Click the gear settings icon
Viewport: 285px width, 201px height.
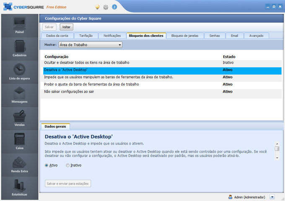point(106,7)
